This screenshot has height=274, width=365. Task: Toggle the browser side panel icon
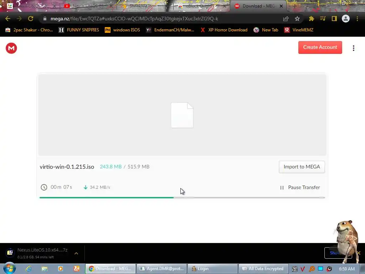pos(334,19)
